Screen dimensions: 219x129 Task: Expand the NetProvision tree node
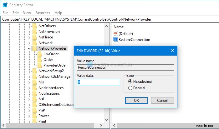coord(29,32)
